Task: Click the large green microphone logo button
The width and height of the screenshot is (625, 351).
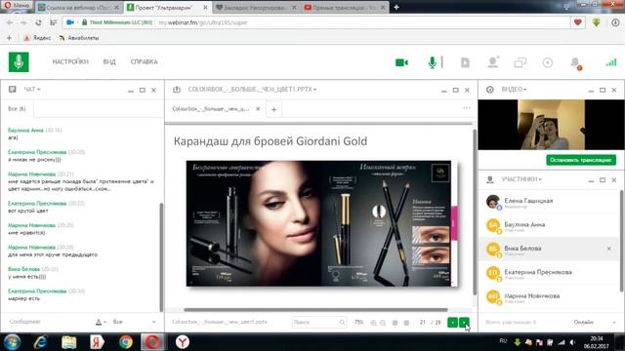Action: point(19,61)
